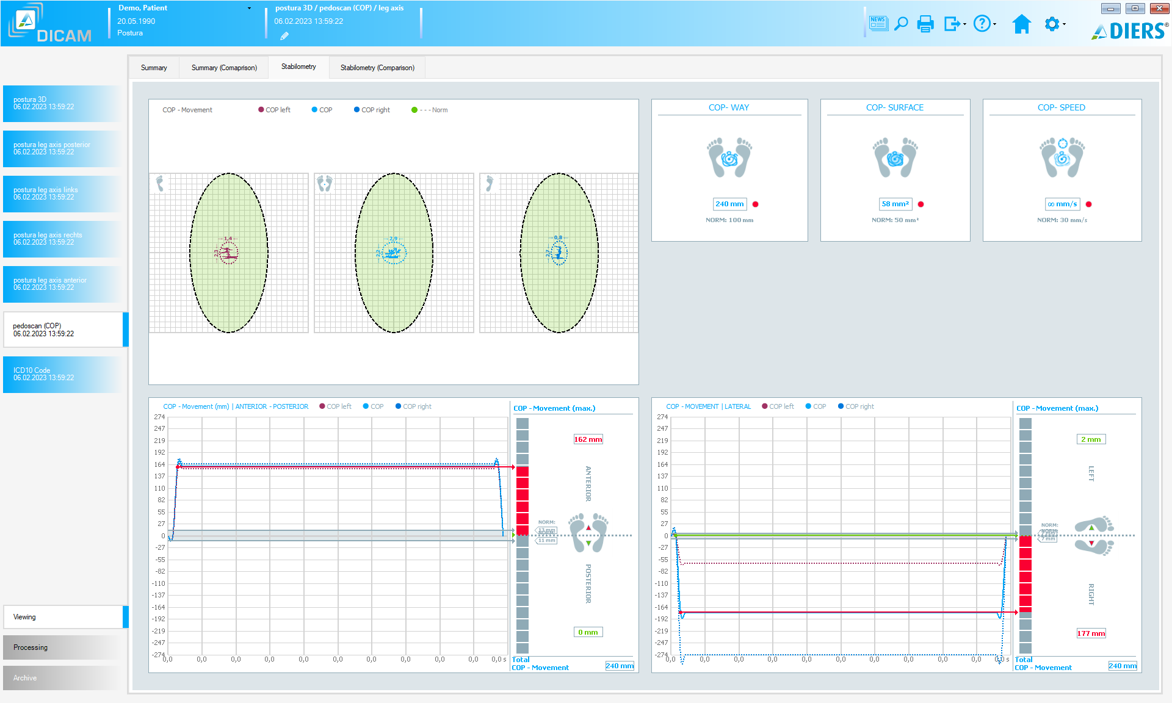This screenshot has height=703, width=1172.
Task: Open the Stabilometry (Comparison) tab
Action: (x=377, y=68)
